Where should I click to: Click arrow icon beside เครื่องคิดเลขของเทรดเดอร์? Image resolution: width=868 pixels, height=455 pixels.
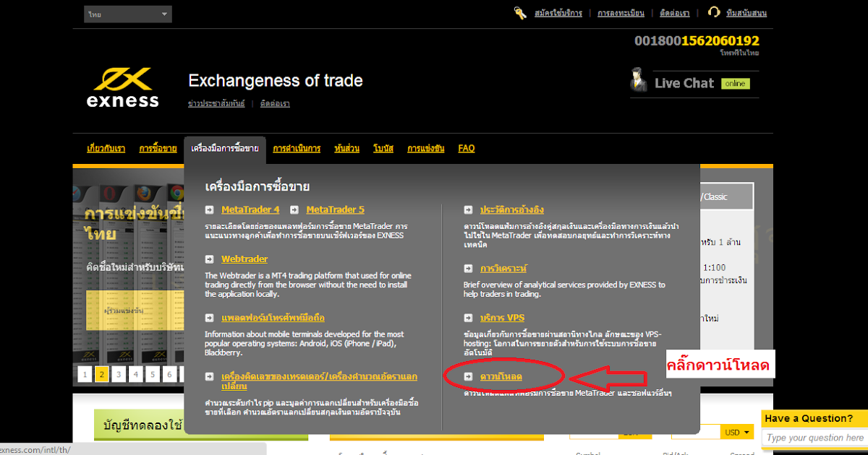click(209, 377)
